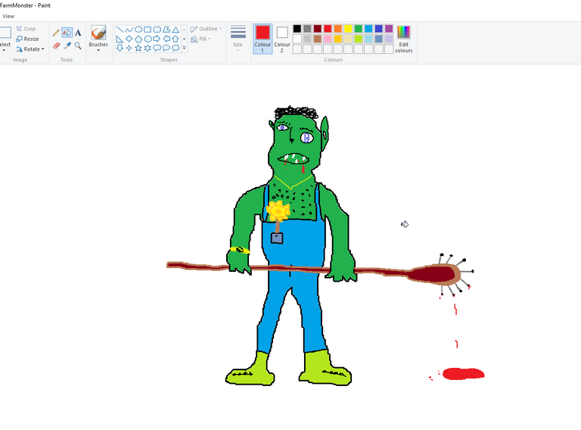The image size is (581, 430).
Task: Select the Magnifier tool
Action: (x=78, y=45)
